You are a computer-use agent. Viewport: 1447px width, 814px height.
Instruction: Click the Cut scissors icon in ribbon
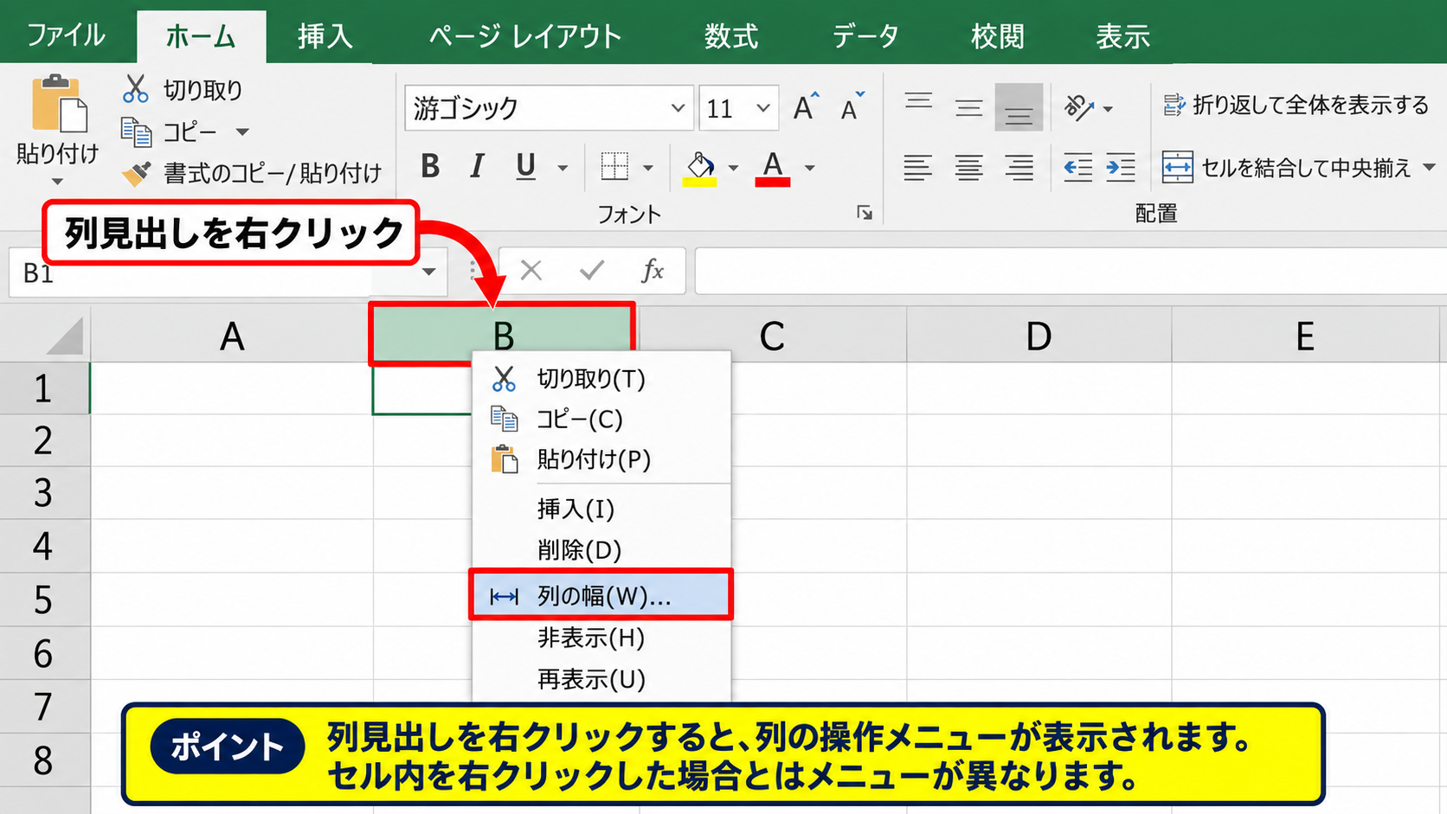click(136, 89)
